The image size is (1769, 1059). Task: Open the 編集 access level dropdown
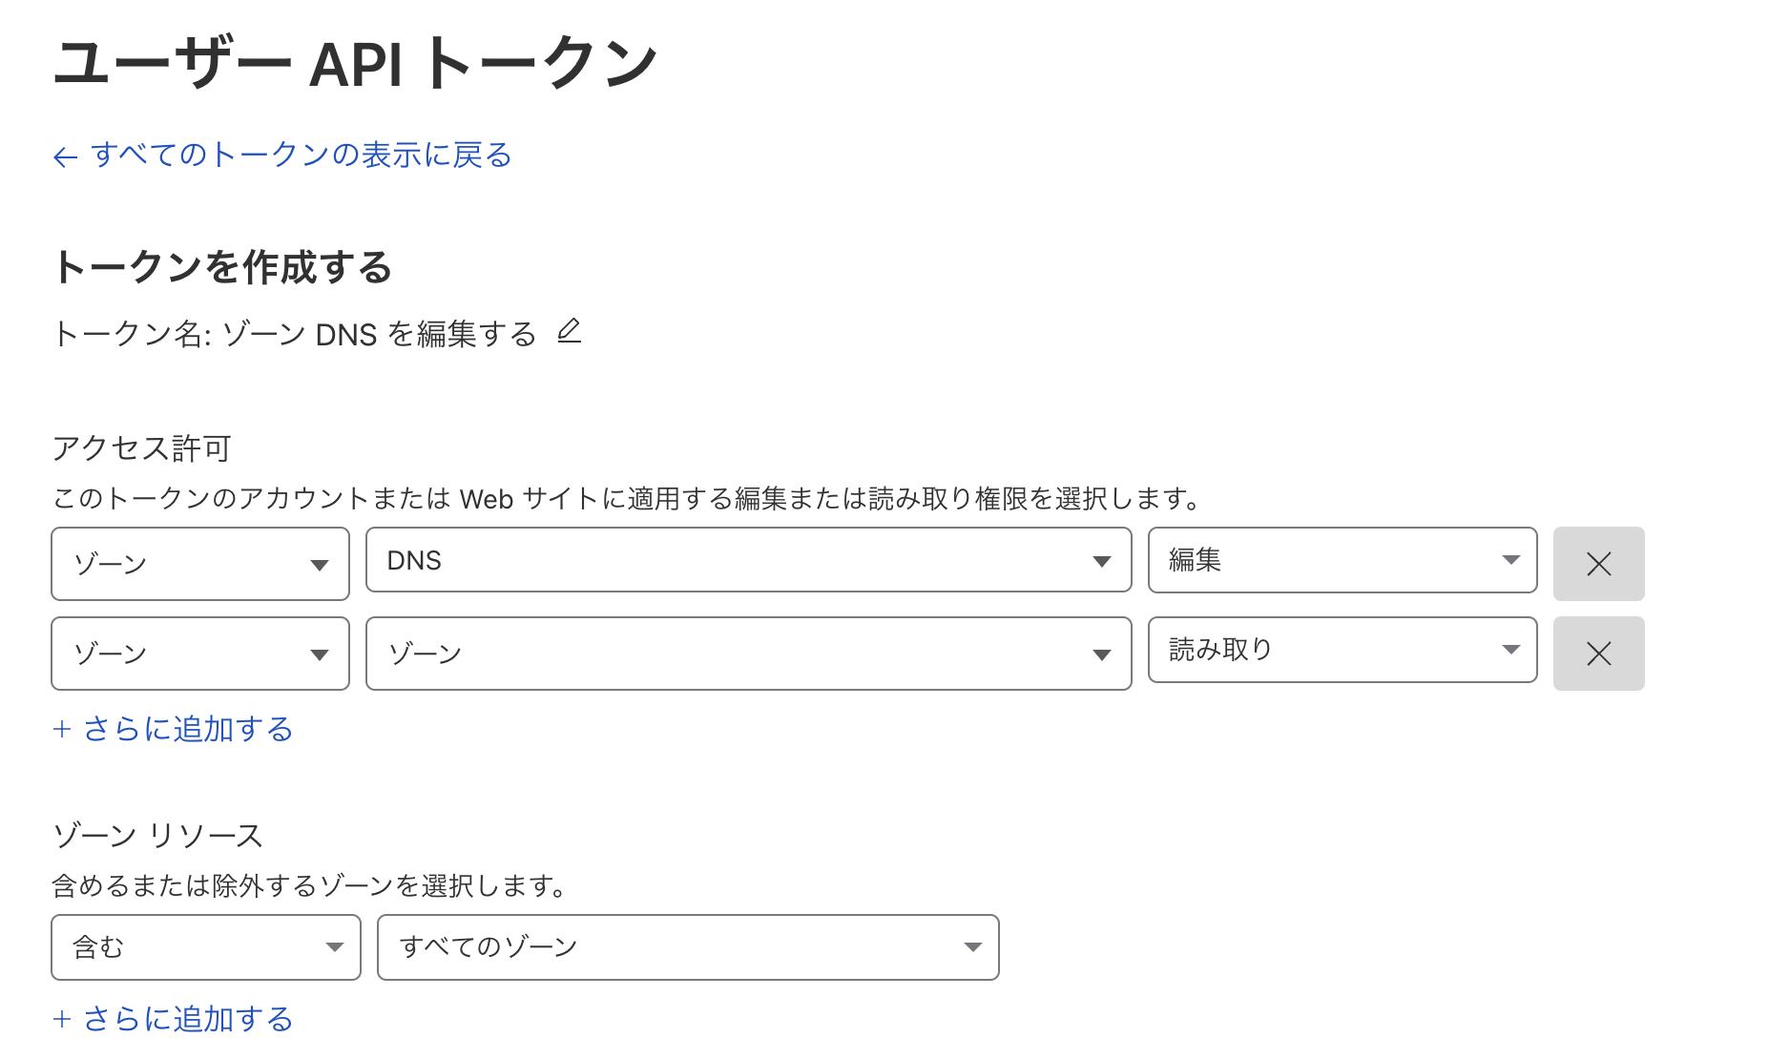1342,560
